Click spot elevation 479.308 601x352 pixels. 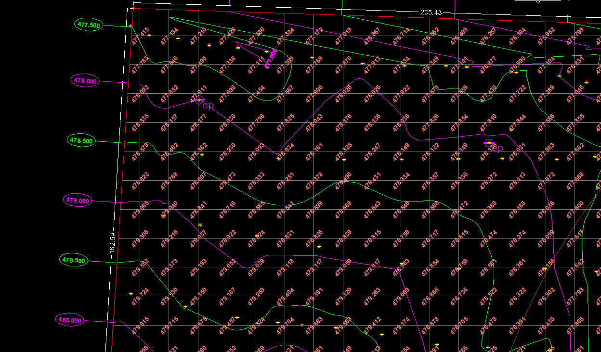coord(141,239)
